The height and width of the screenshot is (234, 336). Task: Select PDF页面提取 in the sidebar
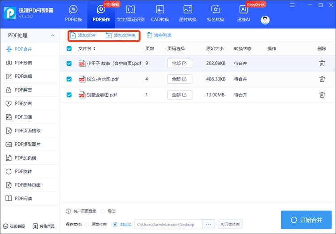(30, 131)
